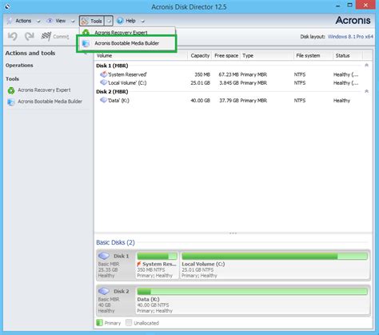
Task: Sort by the Type column header
Action: [x=267, y=55]
